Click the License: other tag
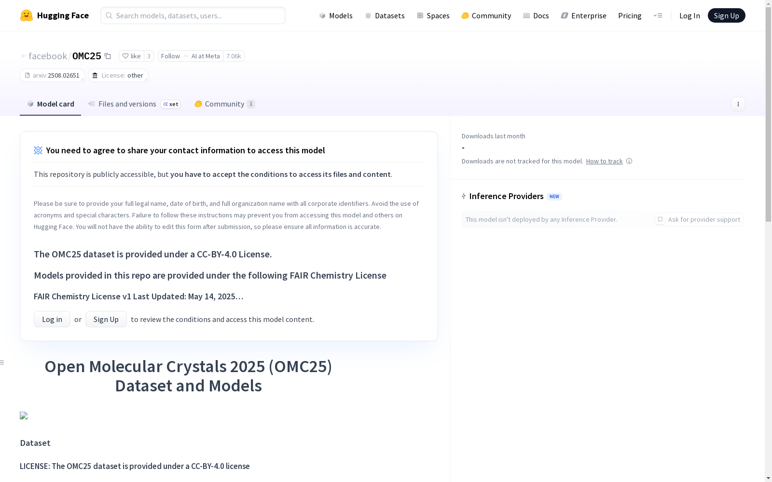 tap(118, 75)
